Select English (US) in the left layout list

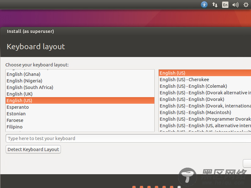click(80, 100)
